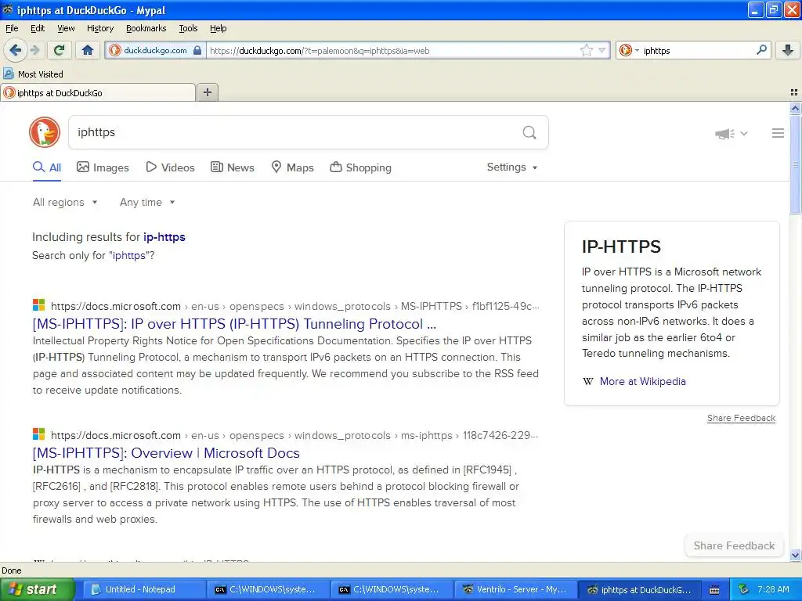802x601 pixels.
Task: Switch to News results tab
Action: pyautogui.click(x=232, y=167)
